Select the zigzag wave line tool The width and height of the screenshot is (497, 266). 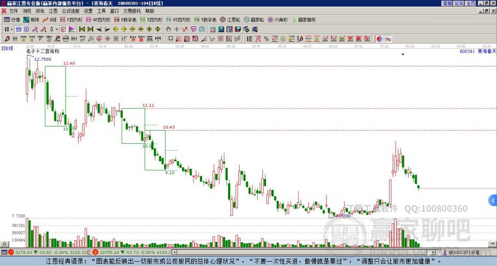[x=212, y=39]
